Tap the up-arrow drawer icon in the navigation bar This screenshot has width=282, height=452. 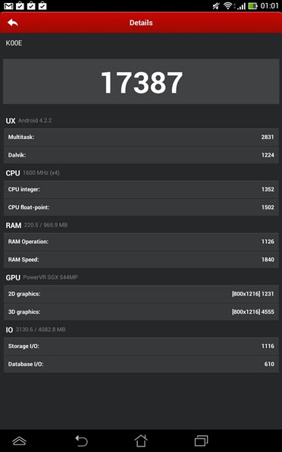[20, 441]
